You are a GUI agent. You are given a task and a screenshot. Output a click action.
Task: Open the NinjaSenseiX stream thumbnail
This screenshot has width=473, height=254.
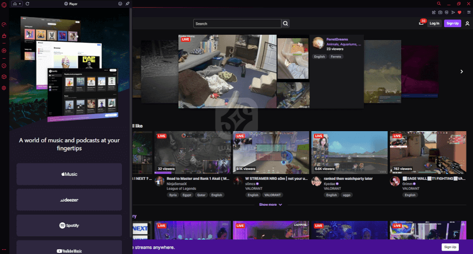pyautogui.click(x=193, y=153)
